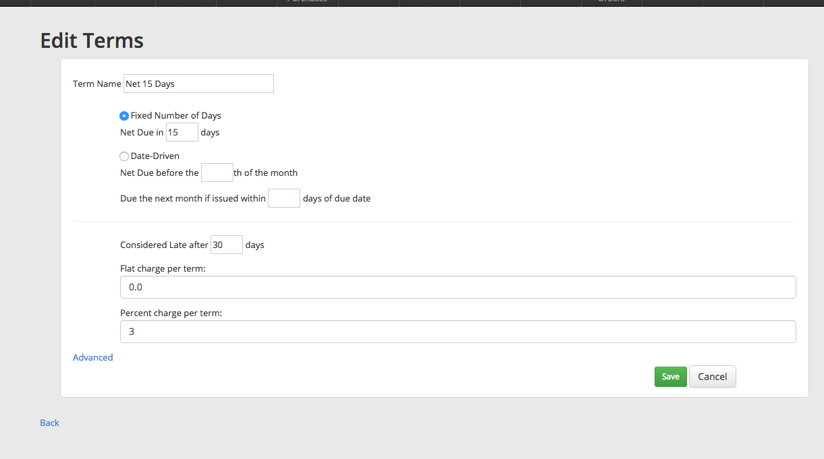Click the Percent charge per term input
Image resolution: width=824 pixels, height=459 pixels.
click(x=458, y=332)
